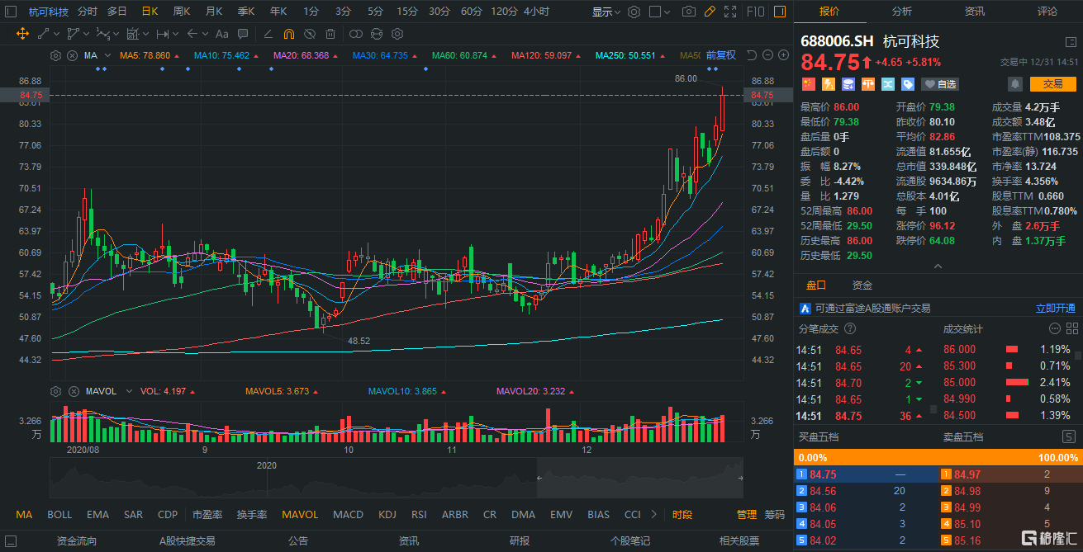Toggle the 时段 session option
Screen dimensions: 1083x552
[682, 514]
